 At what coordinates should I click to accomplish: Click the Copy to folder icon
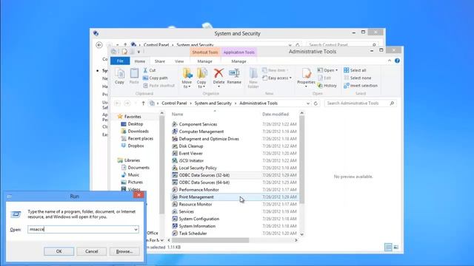(x=201, y=73)
